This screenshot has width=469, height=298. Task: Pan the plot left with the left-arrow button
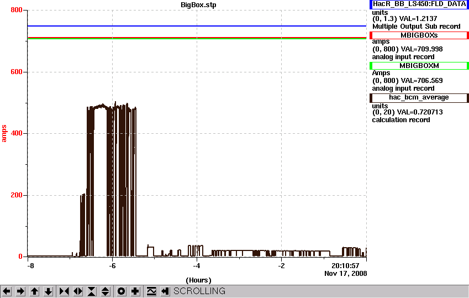coord(7,291)
